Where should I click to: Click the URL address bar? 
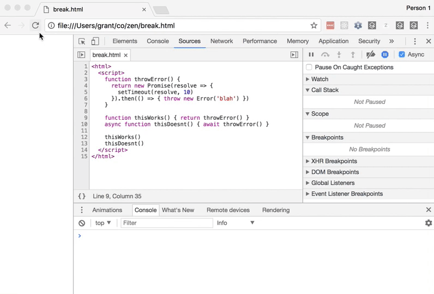pos(183,26)
